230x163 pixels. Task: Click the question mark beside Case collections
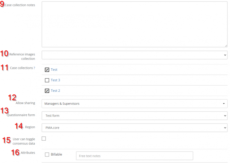coord(34,68)
